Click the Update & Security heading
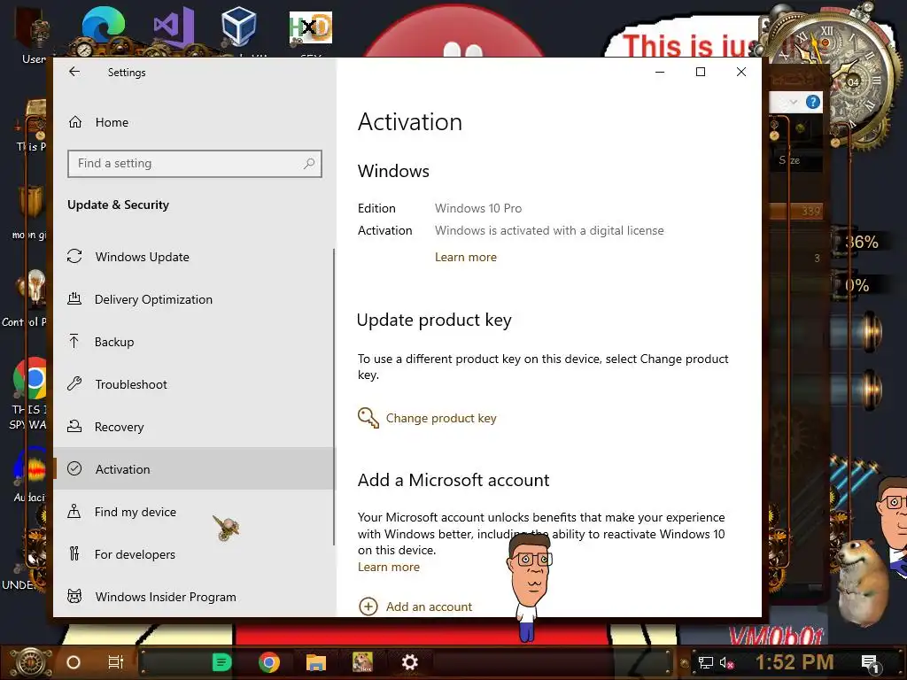907x680 pixels. click(118, 205)
